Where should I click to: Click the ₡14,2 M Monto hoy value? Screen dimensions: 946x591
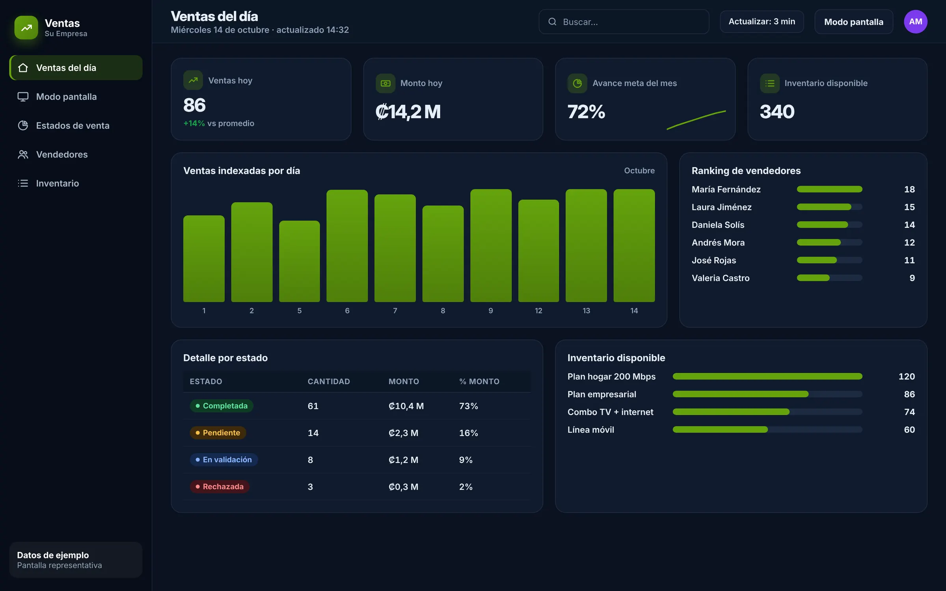point(408,112)
